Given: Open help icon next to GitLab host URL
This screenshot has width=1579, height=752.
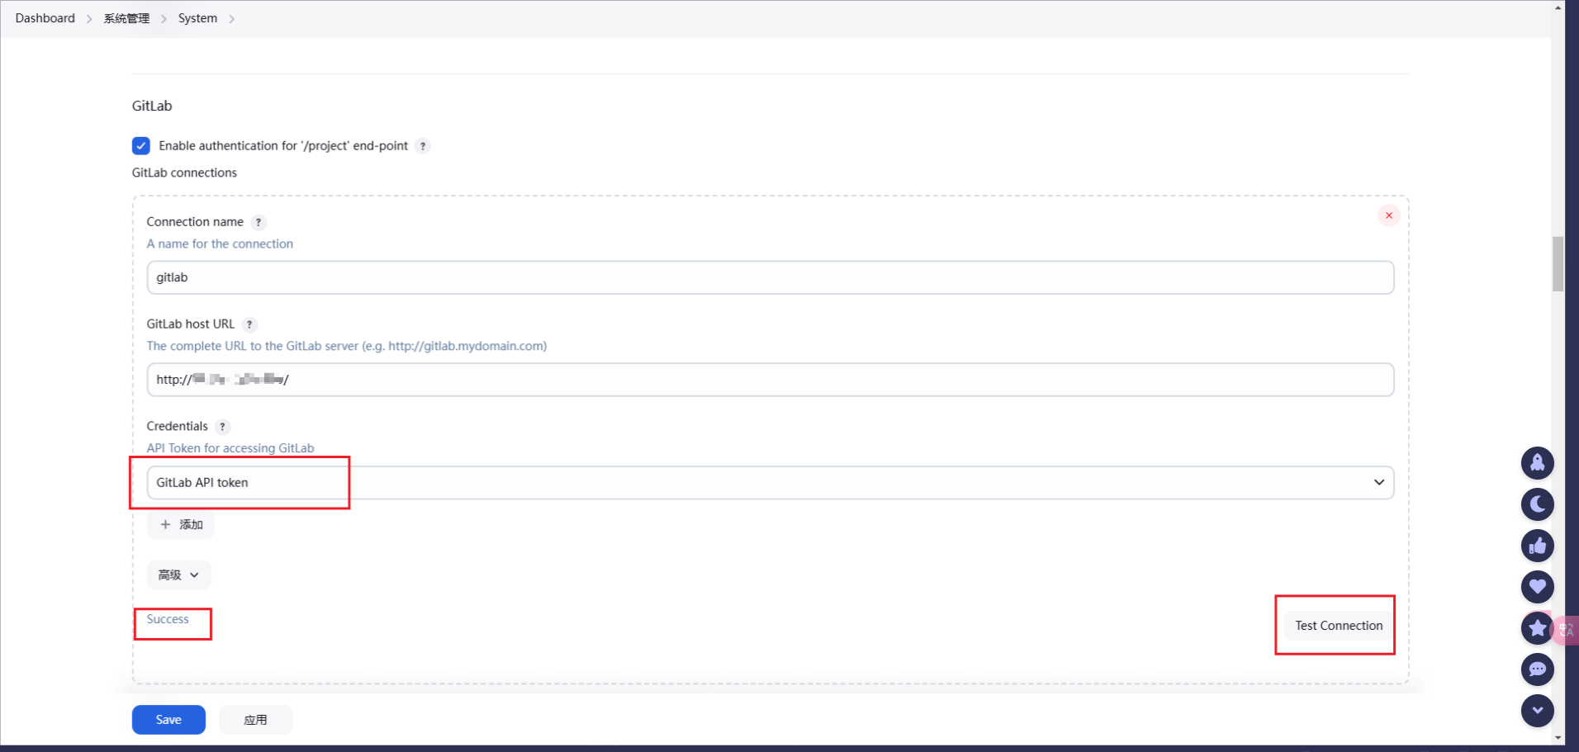Looking at the screenshot, I should [249, 324].
